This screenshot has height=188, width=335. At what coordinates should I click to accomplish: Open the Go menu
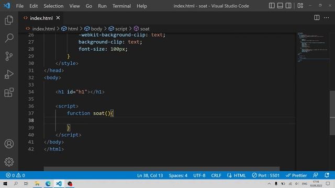click(89, 6)
